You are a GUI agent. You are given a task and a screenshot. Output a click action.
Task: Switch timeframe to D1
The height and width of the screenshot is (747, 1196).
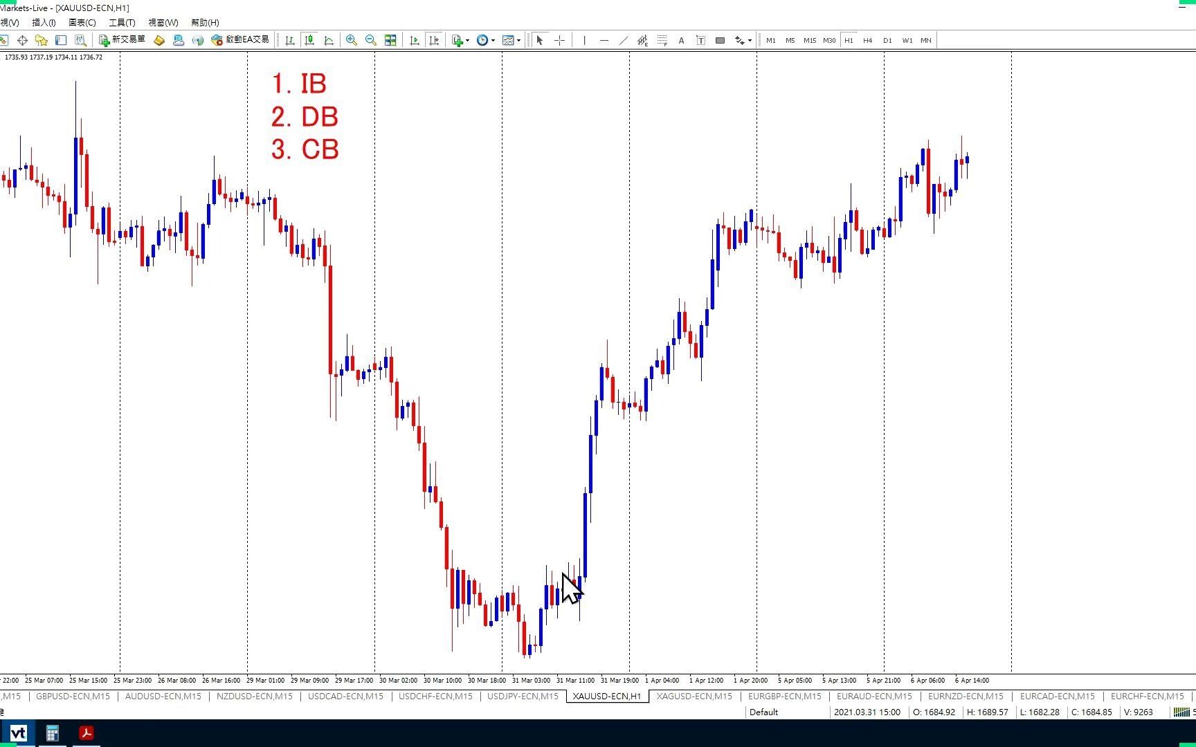[887, 40]
